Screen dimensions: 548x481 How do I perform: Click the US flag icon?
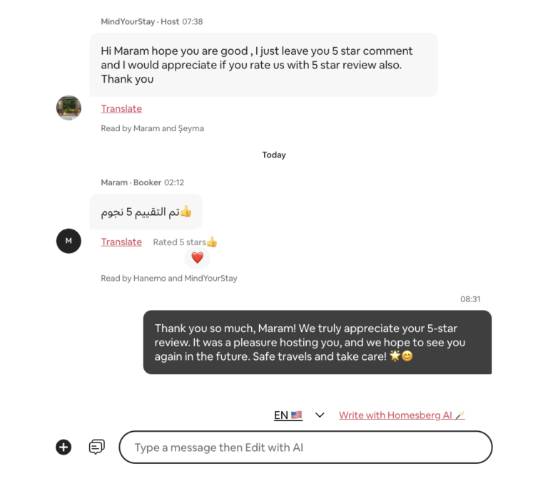tap(296, 415)
